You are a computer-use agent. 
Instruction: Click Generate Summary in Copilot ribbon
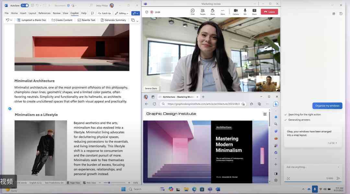[113, 20]
